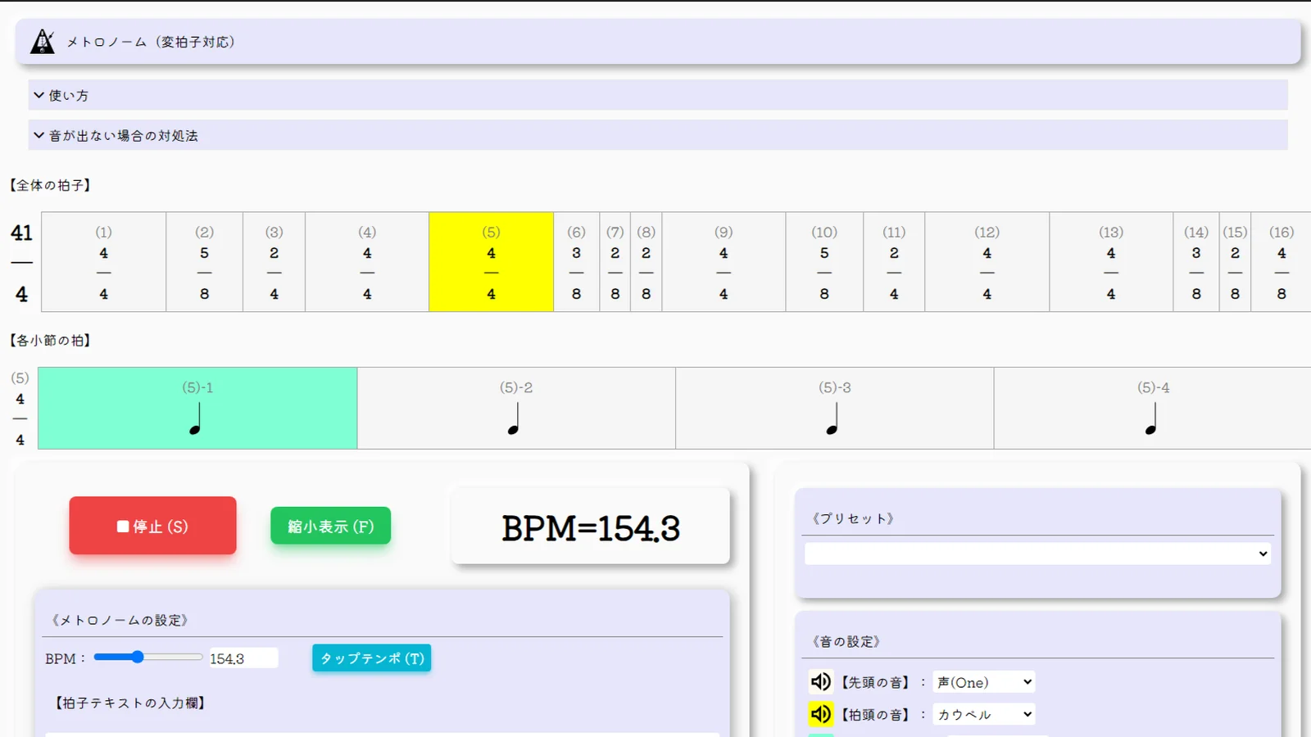This screenshot has width=1311, height=737.
Task: Click quarter note in beat (5)-2
Action: [x=514, y=418]
